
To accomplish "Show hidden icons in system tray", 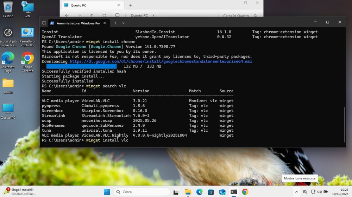I will tap(296, 192).
